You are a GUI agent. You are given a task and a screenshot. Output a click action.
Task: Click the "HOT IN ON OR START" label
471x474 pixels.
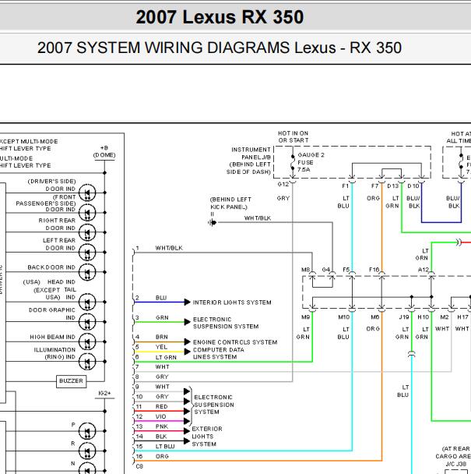pyautogui.click(x=293, y=136)
